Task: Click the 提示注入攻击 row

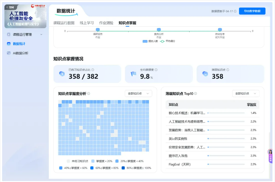Action: click(x=212, y=156)
